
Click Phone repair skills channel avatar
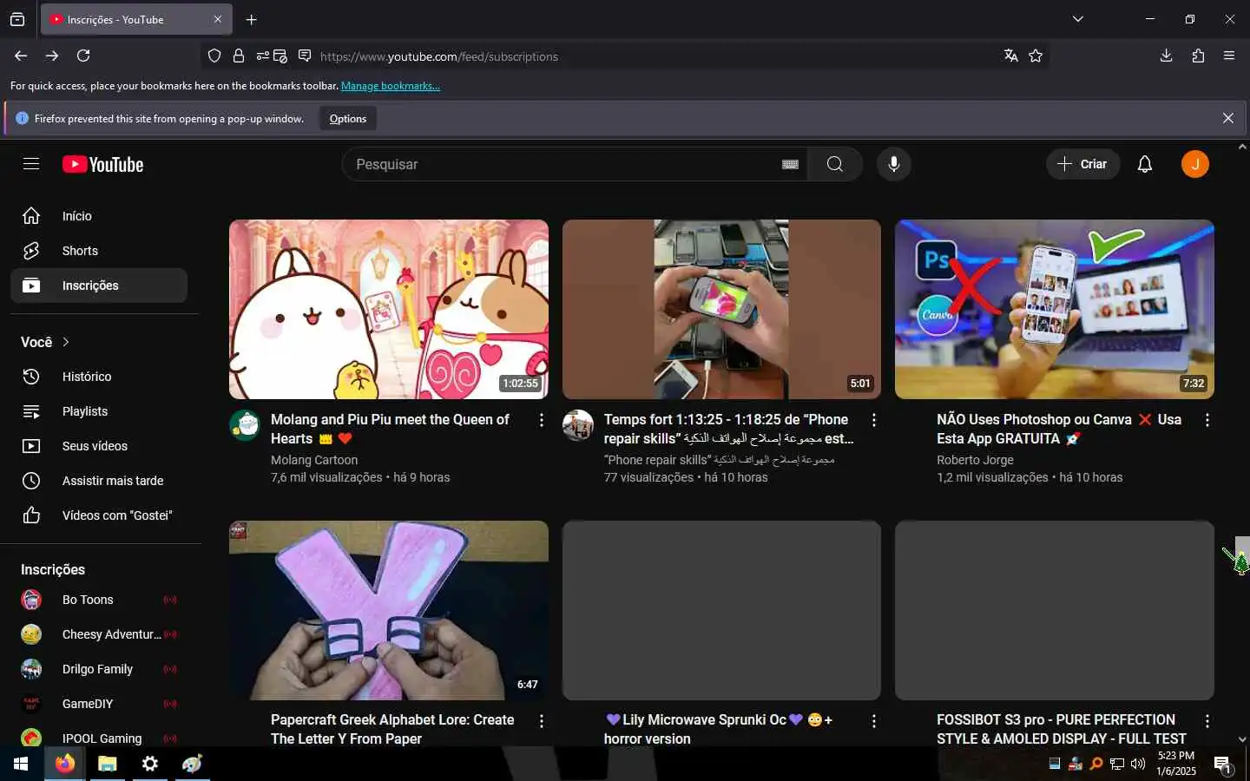coord(578,425)
